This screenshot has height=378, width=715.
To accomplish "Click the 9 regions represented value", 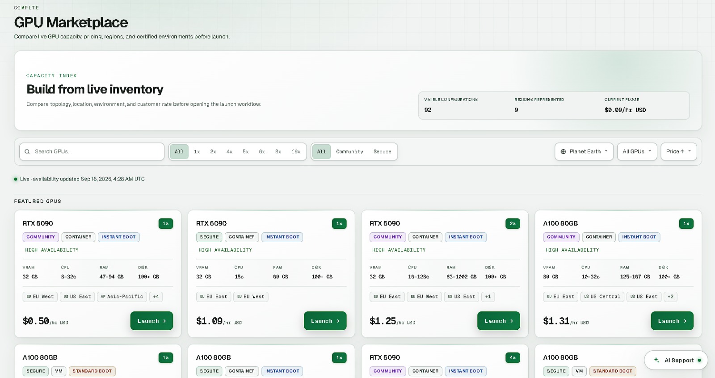I will click(516, 110).
